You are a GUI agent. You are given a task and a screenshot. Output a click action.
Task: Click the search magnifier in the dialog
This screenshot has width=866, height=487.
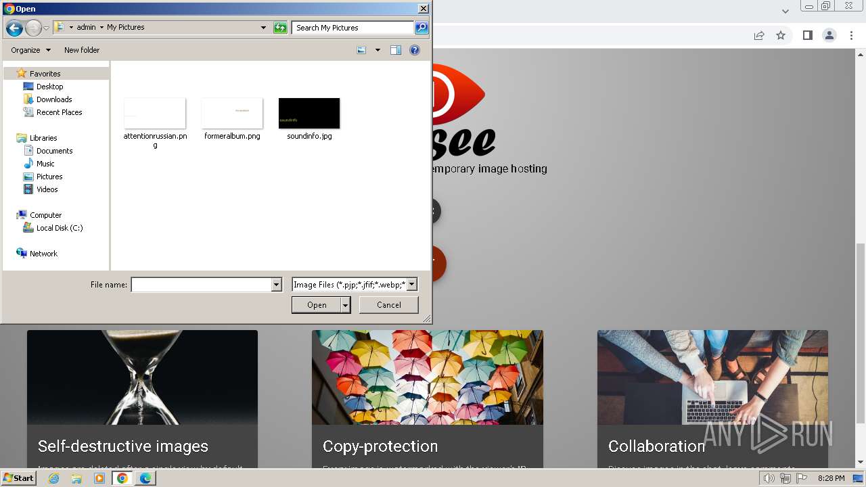pos(421,28)
